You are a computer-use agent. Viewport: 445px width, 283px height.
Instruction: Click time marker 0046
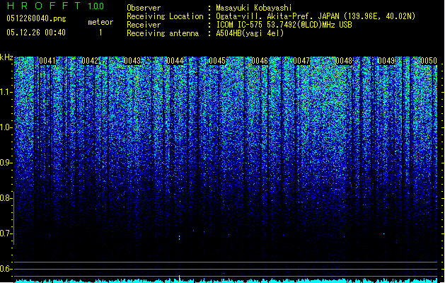point(260,61)
